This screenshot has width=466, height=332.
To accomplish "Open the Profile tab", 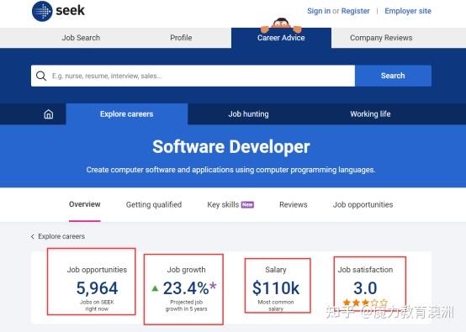I will coord(181,38).
